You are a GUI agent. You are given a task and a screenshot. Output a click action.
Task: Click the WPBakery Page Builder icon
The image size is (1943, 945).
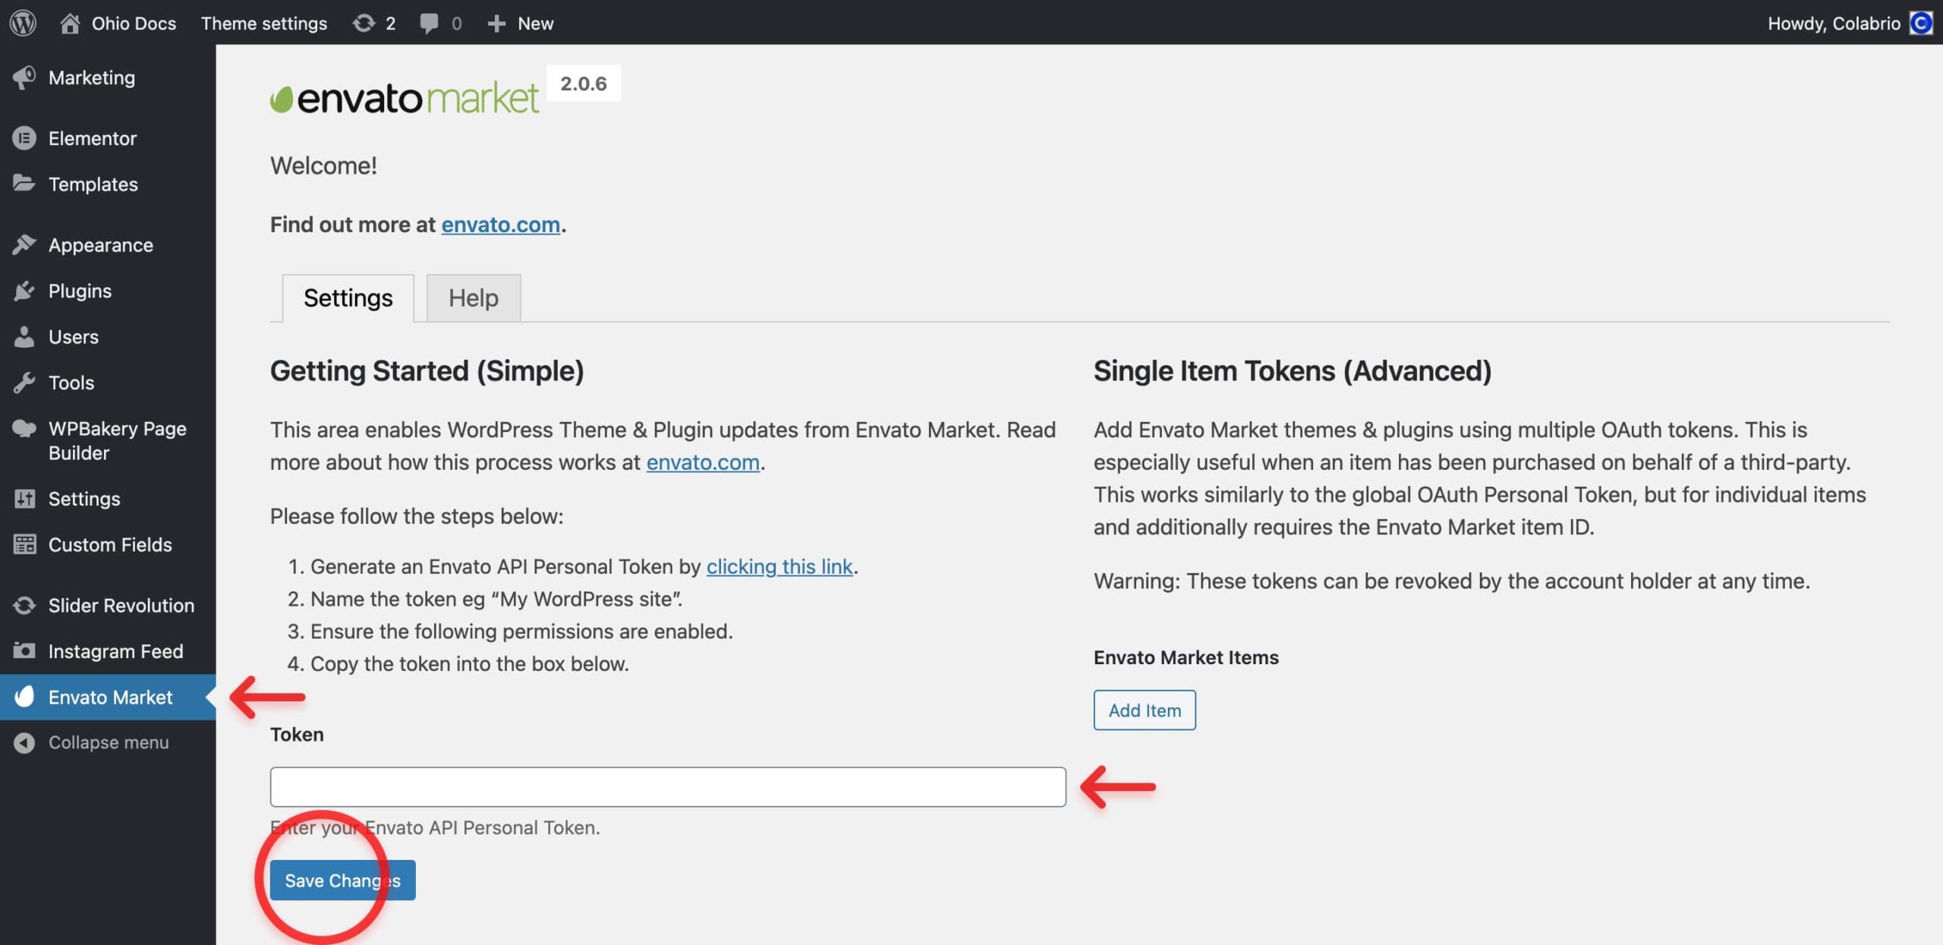(x=24, y=429)
